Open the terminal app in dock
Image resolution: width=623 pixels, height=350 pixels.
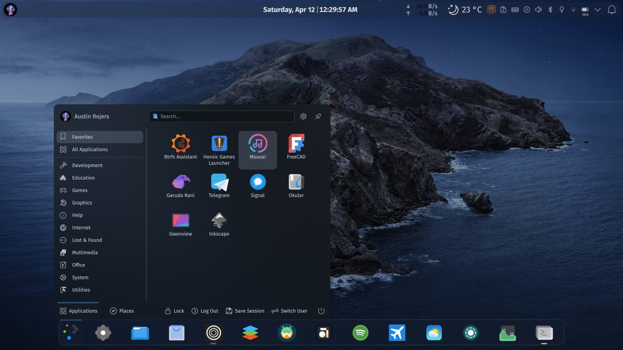click(x=544, y=333)
